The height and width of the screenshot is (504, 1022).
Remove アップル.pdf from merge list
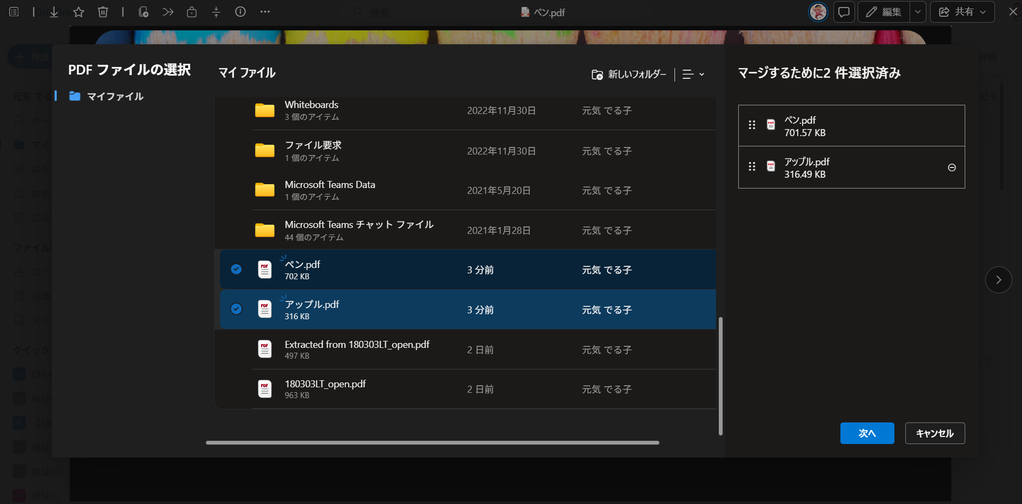[x=952, y=167]
